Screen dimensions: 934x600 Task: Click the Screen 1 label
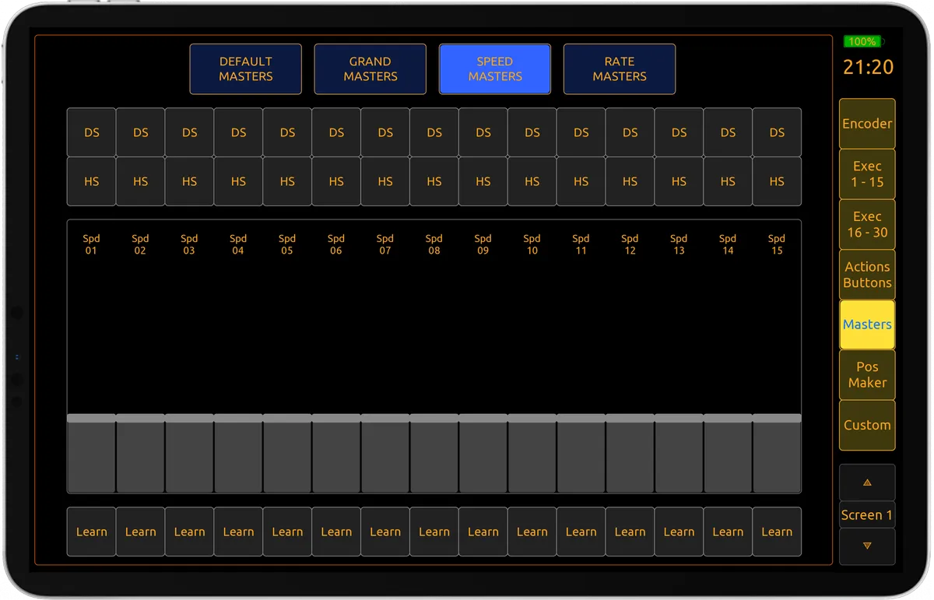click(x=867, y=515)
